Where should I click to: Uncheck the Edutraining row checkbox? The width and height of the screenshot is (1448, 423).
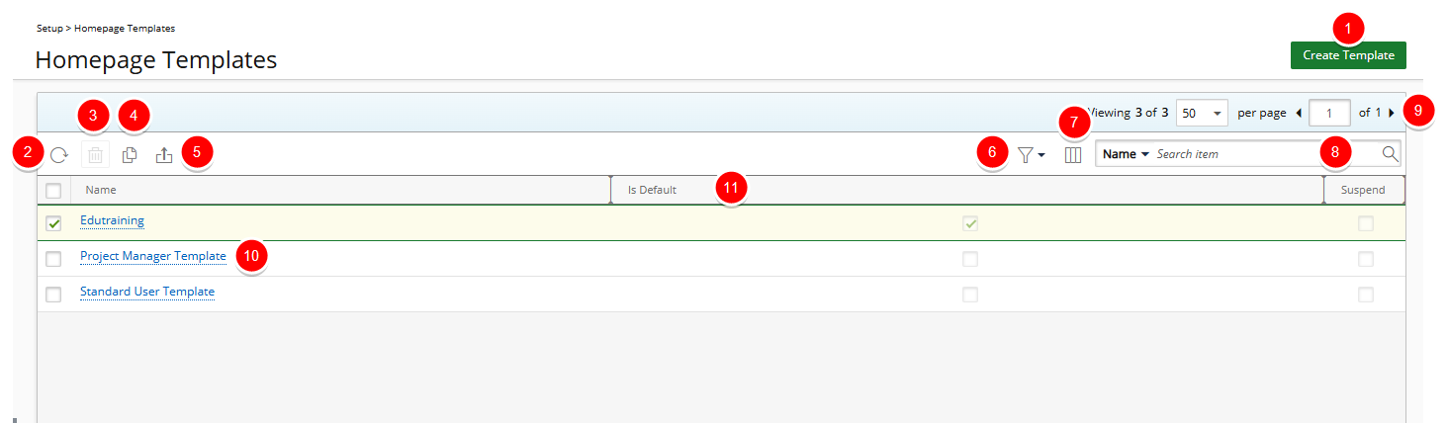[53, 223]
